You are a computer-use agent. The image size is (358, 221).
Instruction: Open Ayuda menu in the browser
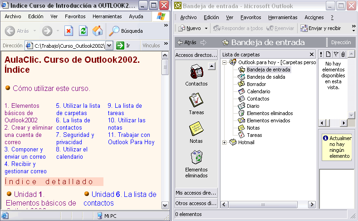136,16
